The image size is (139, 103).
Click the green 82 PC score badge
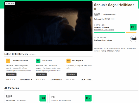88,98
